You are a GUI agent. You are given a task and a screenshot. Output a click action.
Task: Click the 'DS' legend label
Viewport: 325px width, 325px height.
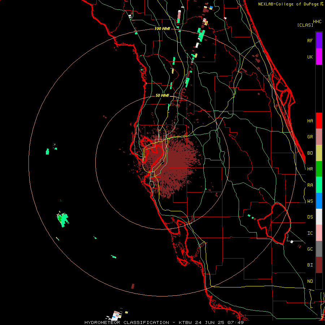[x=310, y=217]
